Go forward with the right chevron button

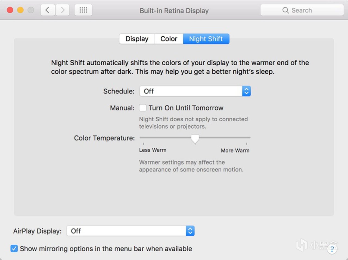63,10
